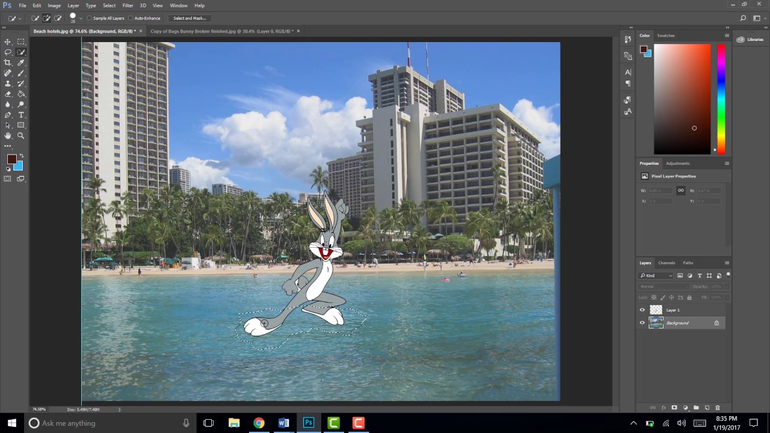Switch to Bugs Bunny document tab

(222, 31)
